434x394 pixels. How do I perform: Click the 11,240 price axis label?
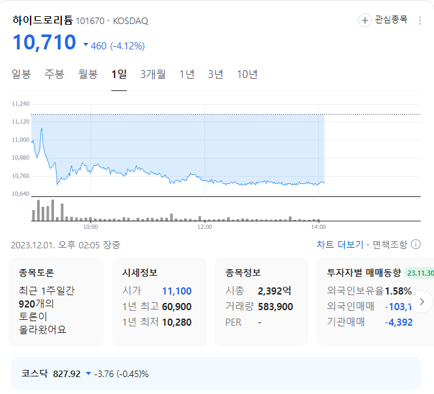point(20,103)
